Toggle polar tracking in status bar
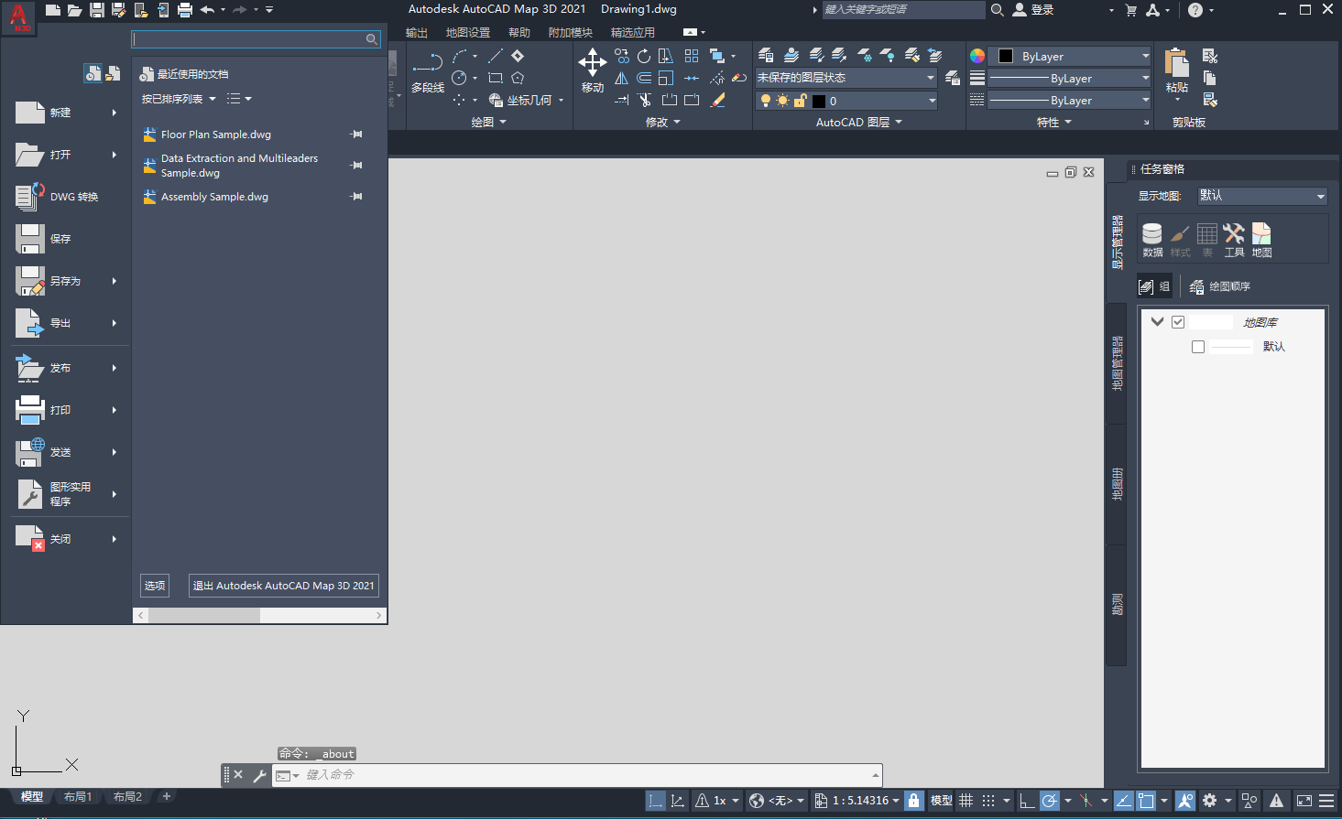The width and height of the screenshot is (1342, 819). (1050, 801)
